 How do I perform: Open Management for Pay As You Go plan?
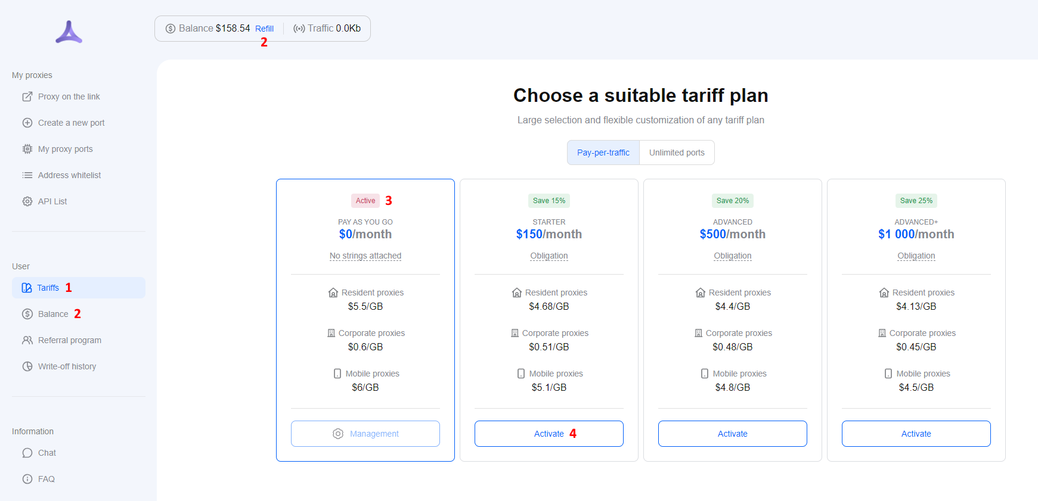(365, 434)
